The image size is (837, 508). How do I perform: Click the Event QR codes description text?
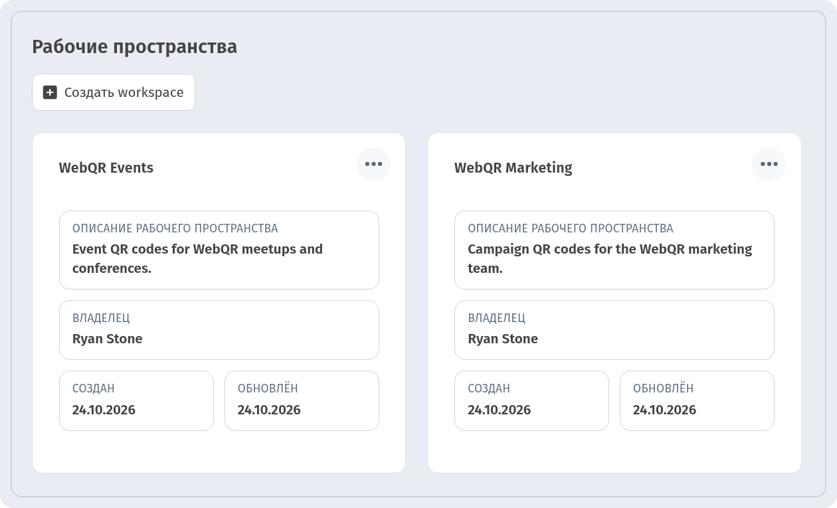pyautogui.click(x=197, y=258)
